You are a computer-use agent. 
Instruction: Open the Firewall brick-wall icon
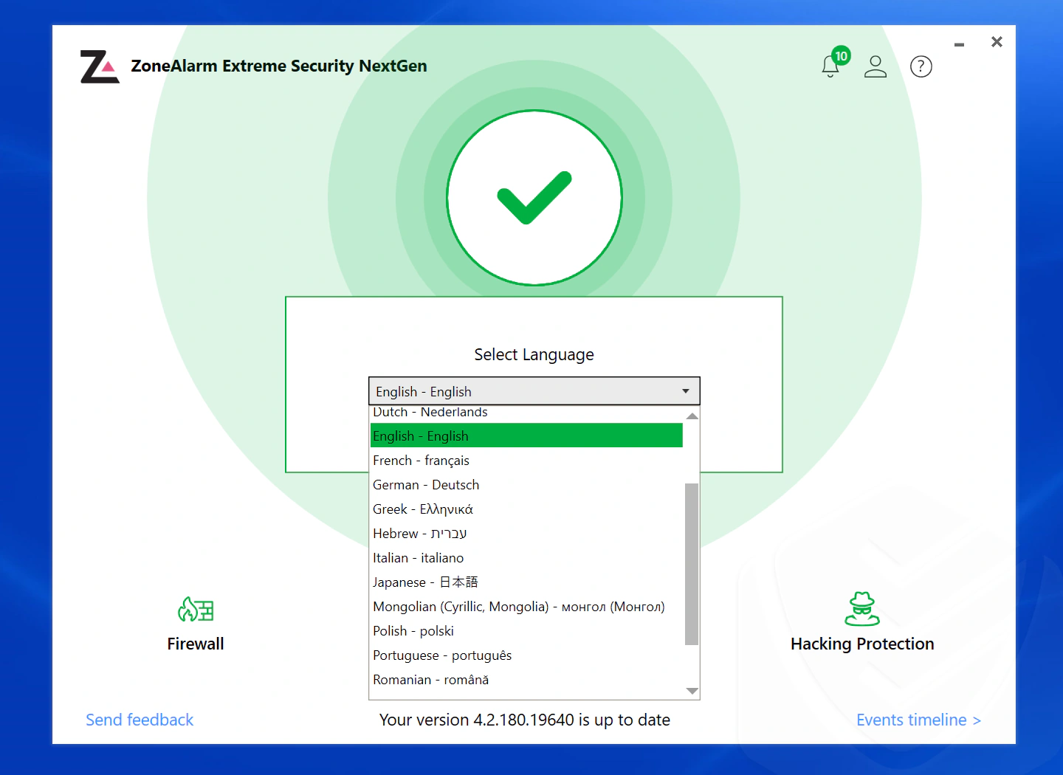coord(196,610)
